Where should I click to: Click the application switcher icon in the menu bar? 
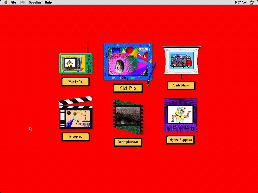pyautogui.click(x=252, y=3)
